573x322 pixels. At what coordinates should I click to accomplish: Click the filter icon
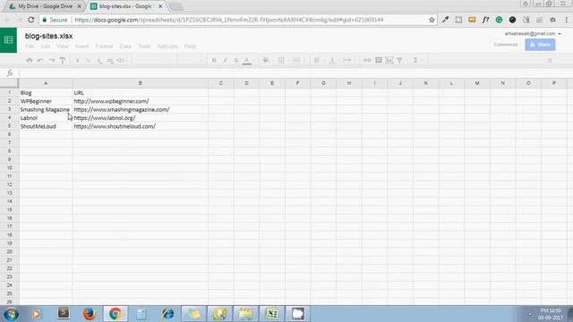400,60
